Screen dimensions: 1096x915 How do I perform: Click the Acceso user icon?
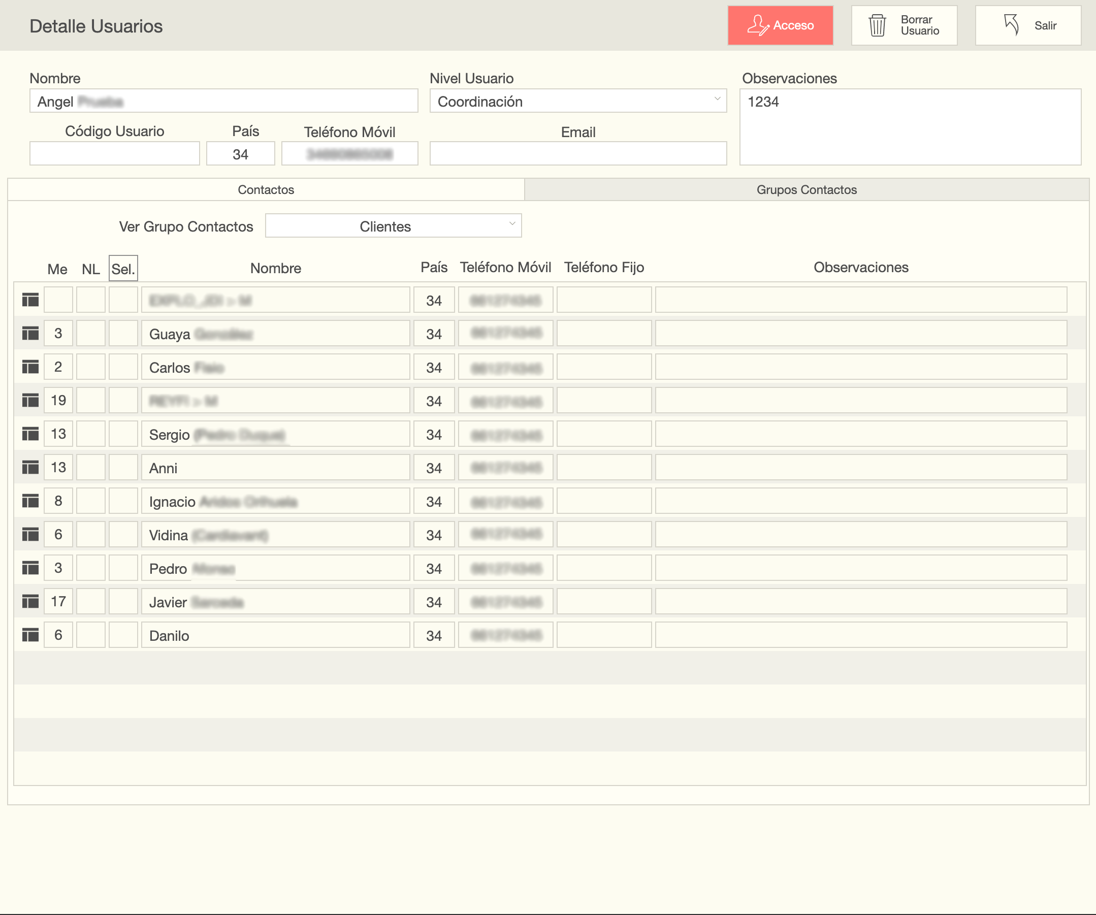(x=757, y=25)
